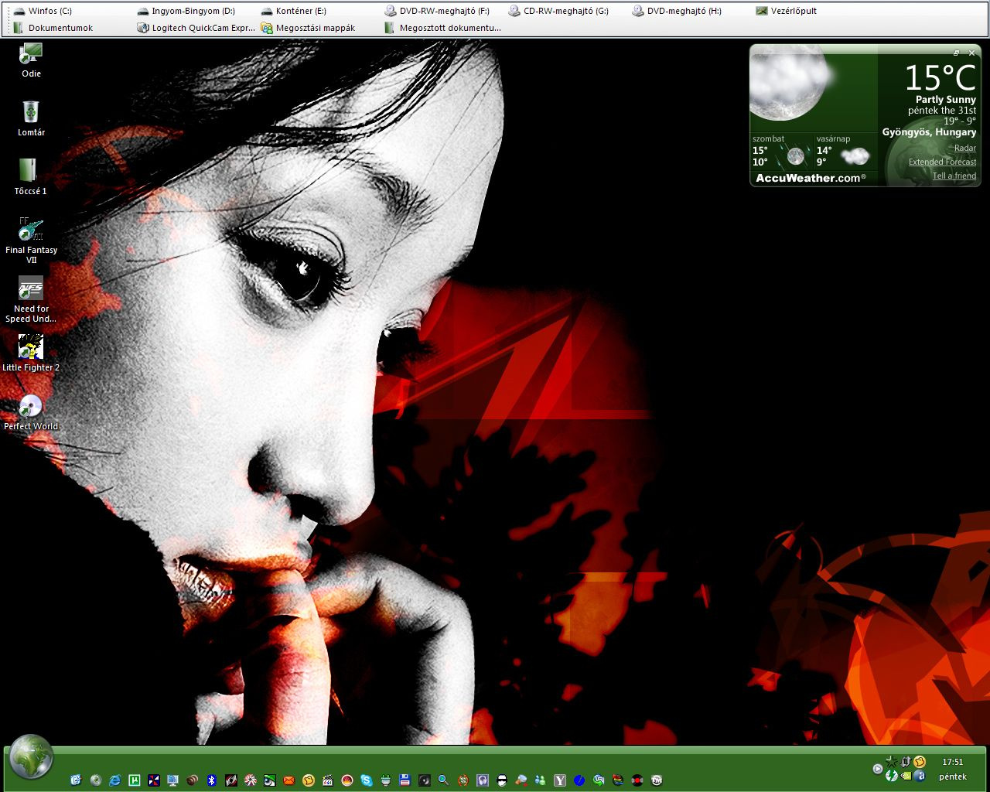Open DVD-meghajtó (H:) drive
The image size is (990, 792).
(x=677, y=11)
